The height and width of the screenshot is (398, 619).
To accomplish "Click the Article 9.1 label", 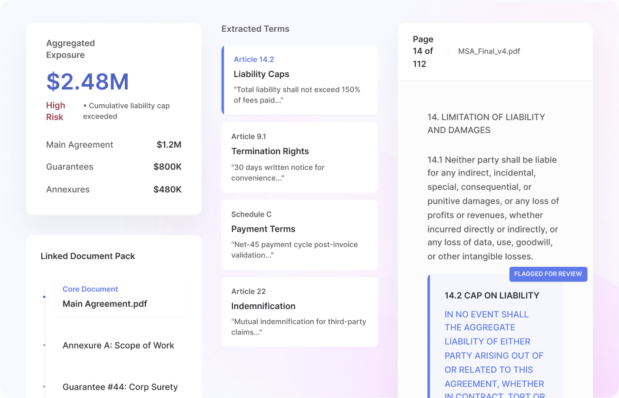I will (249, 137).
